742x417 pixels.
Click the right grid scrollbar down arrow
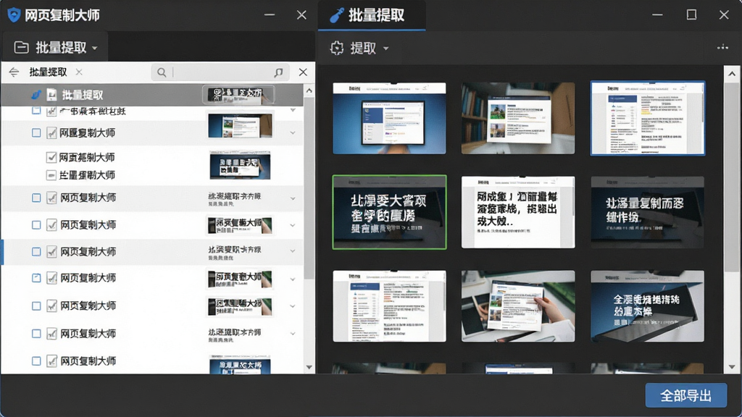pos(732,366)
